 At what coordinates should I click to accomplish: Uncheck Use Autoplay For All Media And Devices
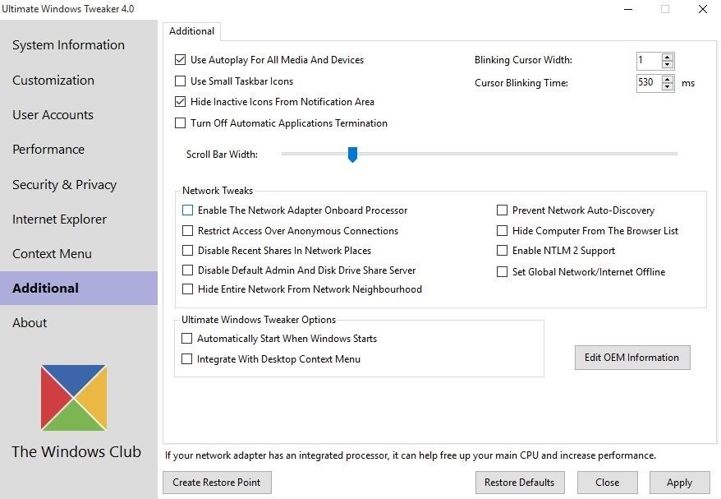181,60
